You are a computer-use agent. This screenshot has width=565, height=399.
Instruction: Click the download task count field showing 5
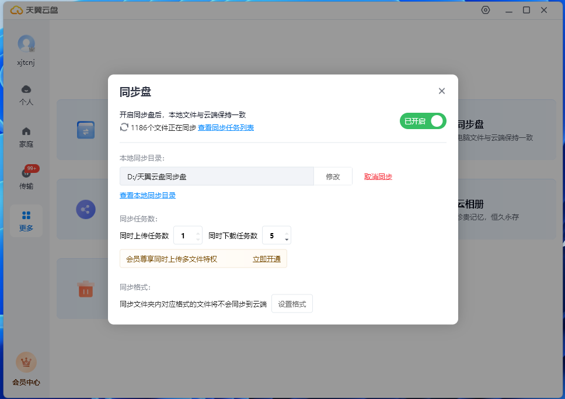[x=277, y=235]
